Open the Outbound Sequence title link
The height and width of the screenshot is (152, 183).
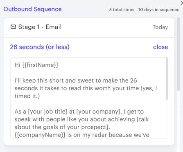(32, 9)
